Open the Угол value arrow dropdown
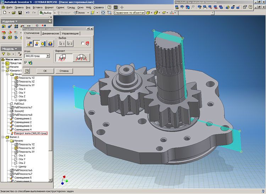 tap(48, 56)
